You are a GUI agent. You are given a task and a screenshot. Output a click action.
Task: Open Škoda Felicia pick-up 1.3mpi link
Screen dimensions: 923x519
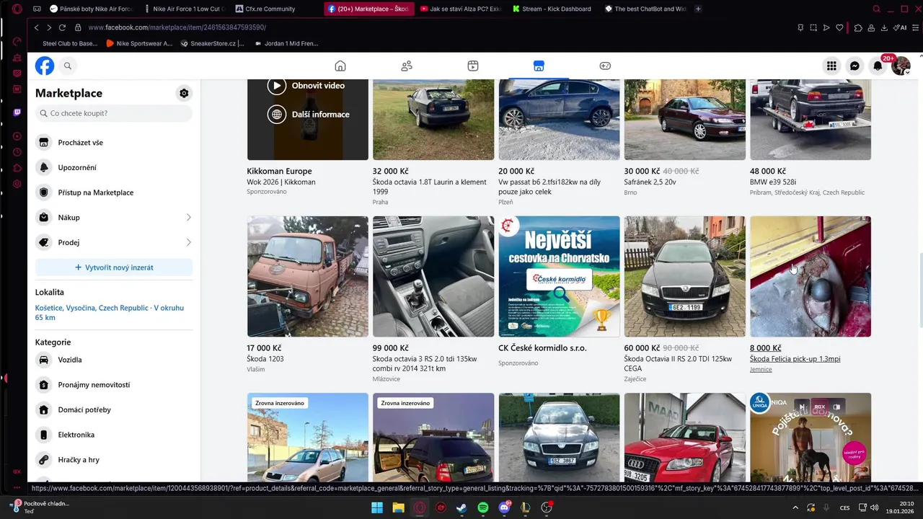(x=795, y=359)
